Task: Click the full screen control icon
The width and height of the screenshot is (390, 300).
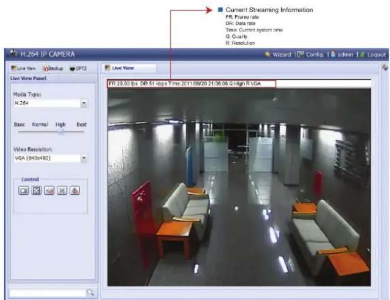Action: [x=37, y=191]
